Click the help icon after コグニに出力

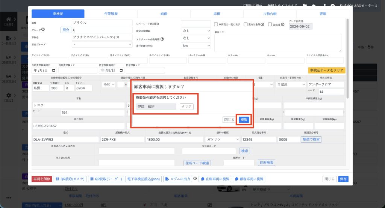point(195,179)
